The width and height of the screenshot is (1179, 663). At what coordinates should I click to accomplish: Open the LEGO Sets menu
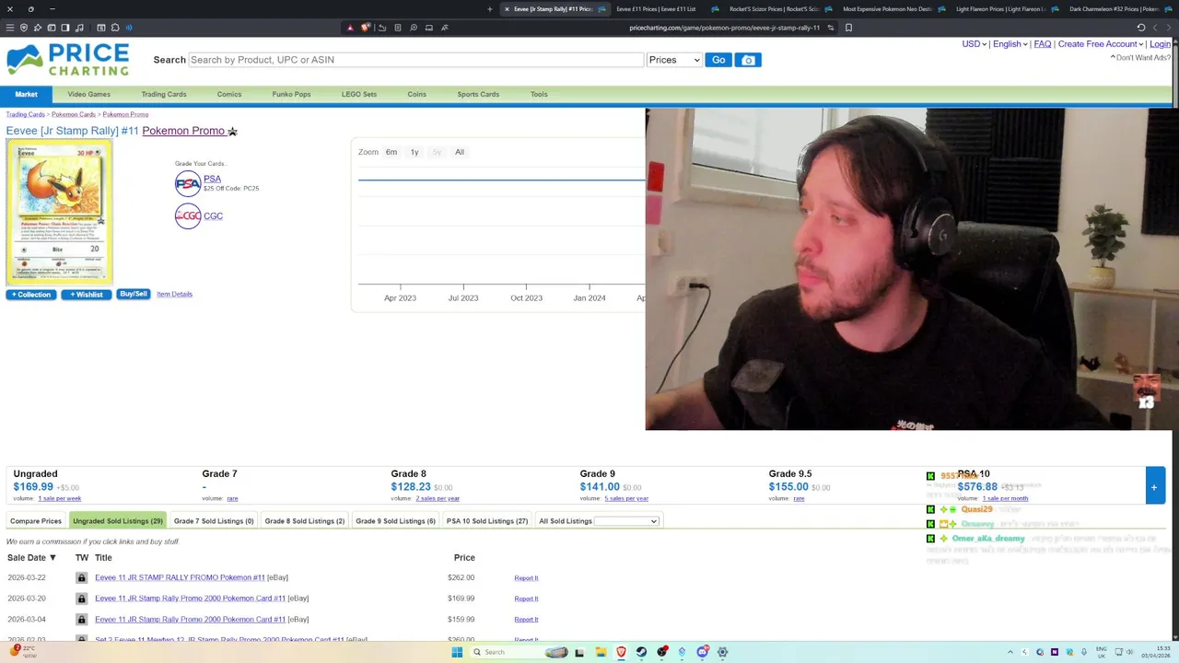(x=359, y=94)
